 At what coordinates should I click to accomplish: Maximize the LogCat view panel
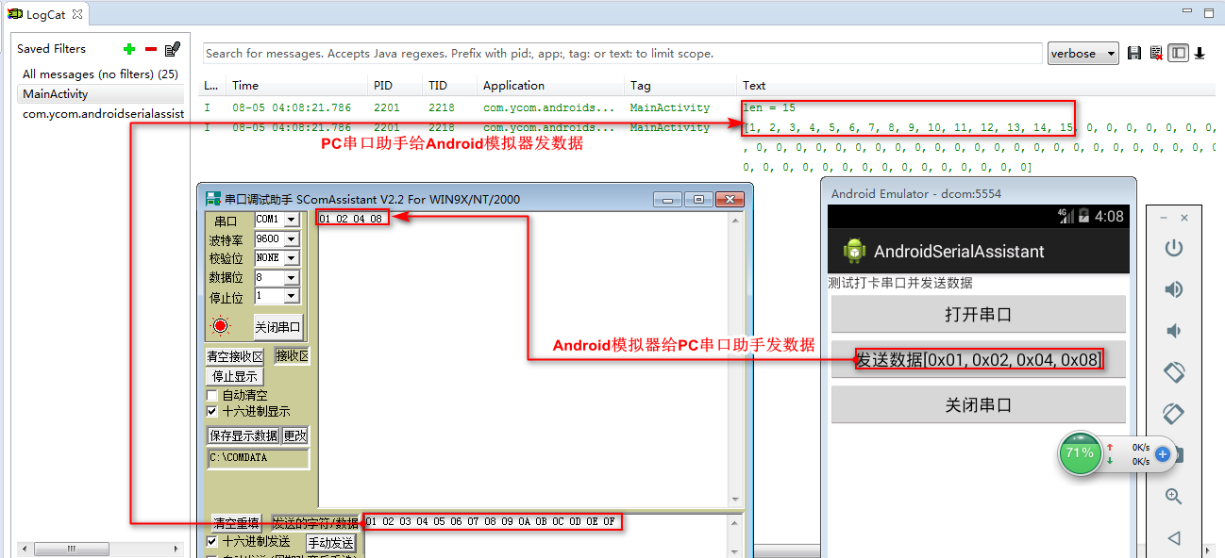pyautogui.click(x=1207, y=13)
